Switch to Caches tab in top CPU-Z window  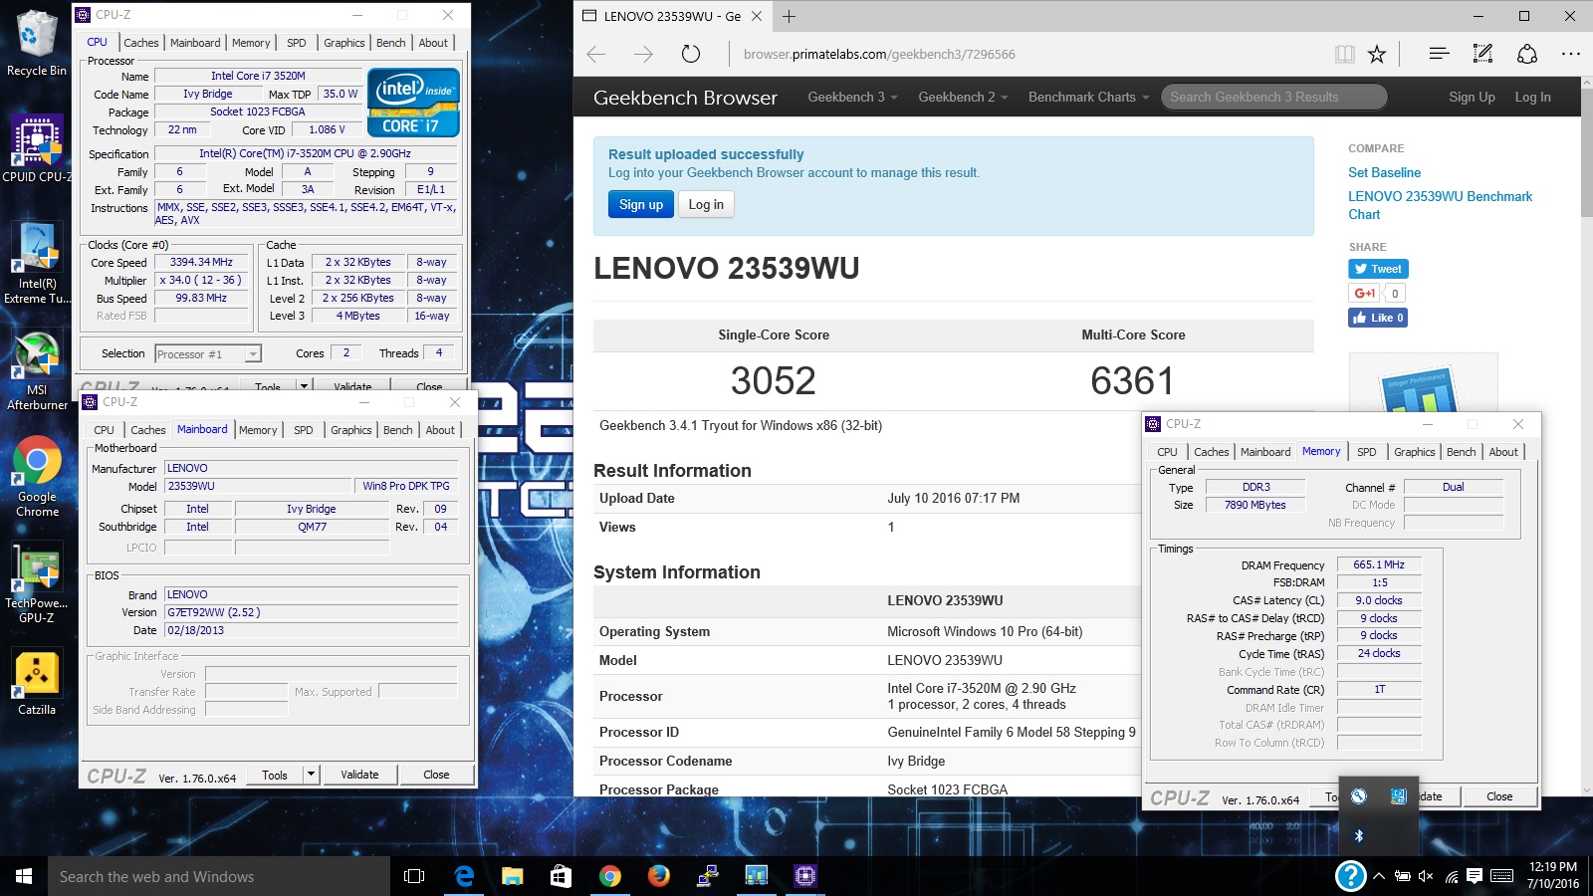[x=140, y=43]
